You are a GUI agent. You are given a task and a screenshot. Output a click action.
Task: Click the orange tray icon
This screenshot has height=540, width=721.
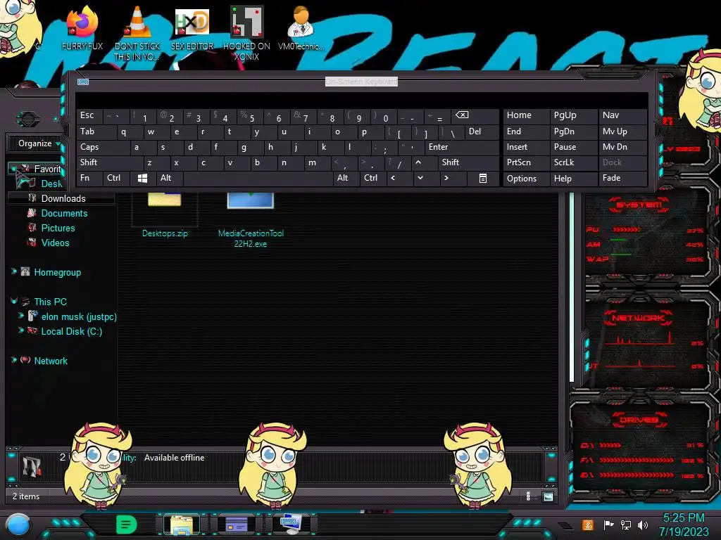(x=588, y=525)
